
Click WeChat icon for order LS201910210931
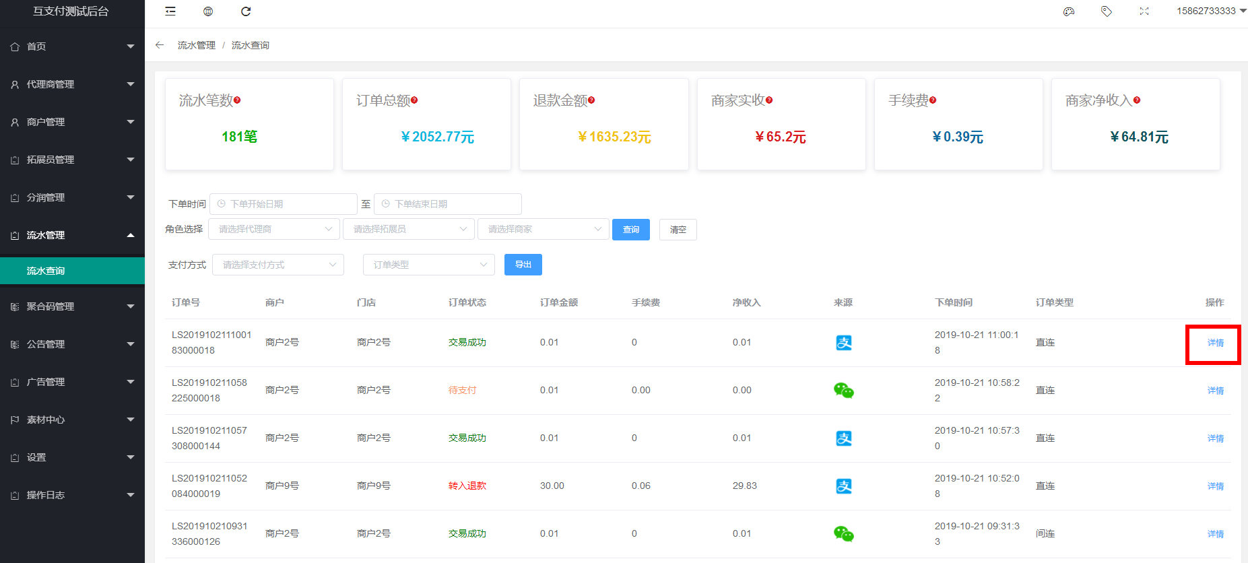pos(844,534)
